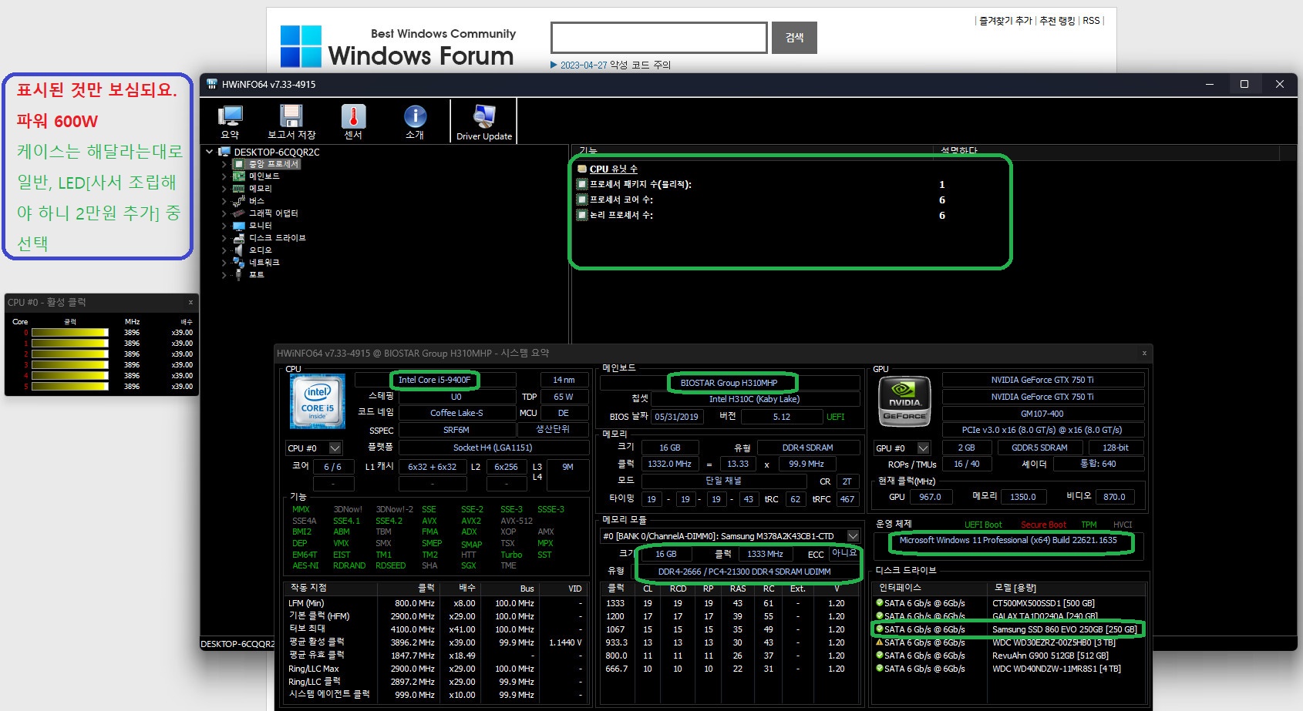
Task: Click icon beside 프로세서 코어 수
Action: click(582, 200)
